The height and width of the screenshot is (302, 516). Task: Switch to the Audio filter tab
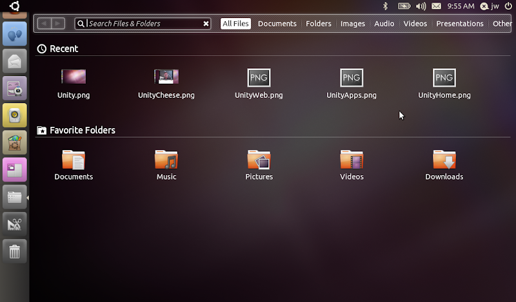pos(384,24)
